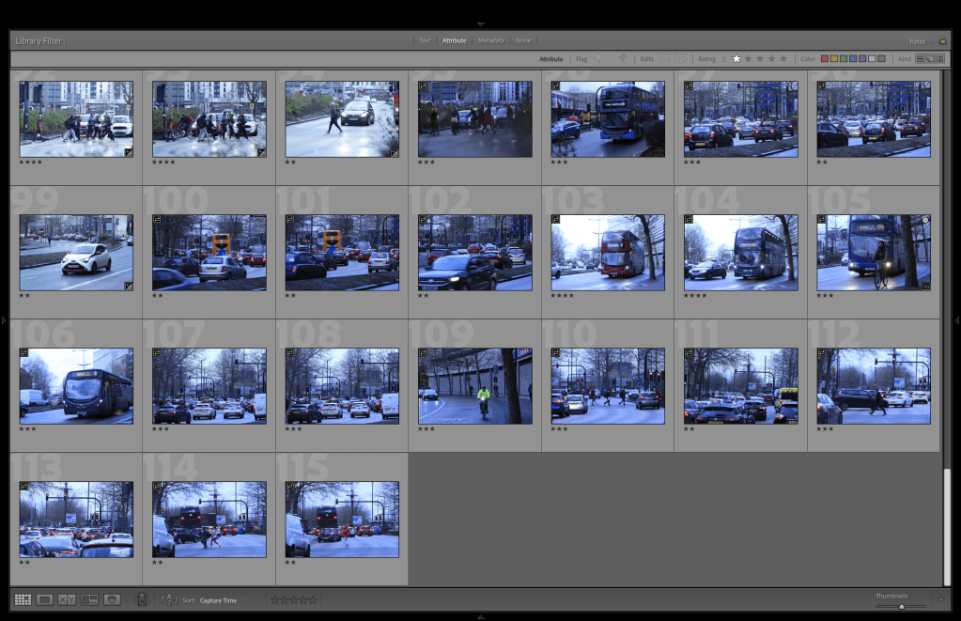961x621 pixels.
Task: Click the rating comparison ≥ symbol
Action: (x=723, y=58)
